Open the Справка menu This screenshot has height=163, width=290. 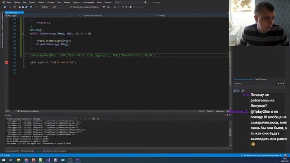point(108,2)
